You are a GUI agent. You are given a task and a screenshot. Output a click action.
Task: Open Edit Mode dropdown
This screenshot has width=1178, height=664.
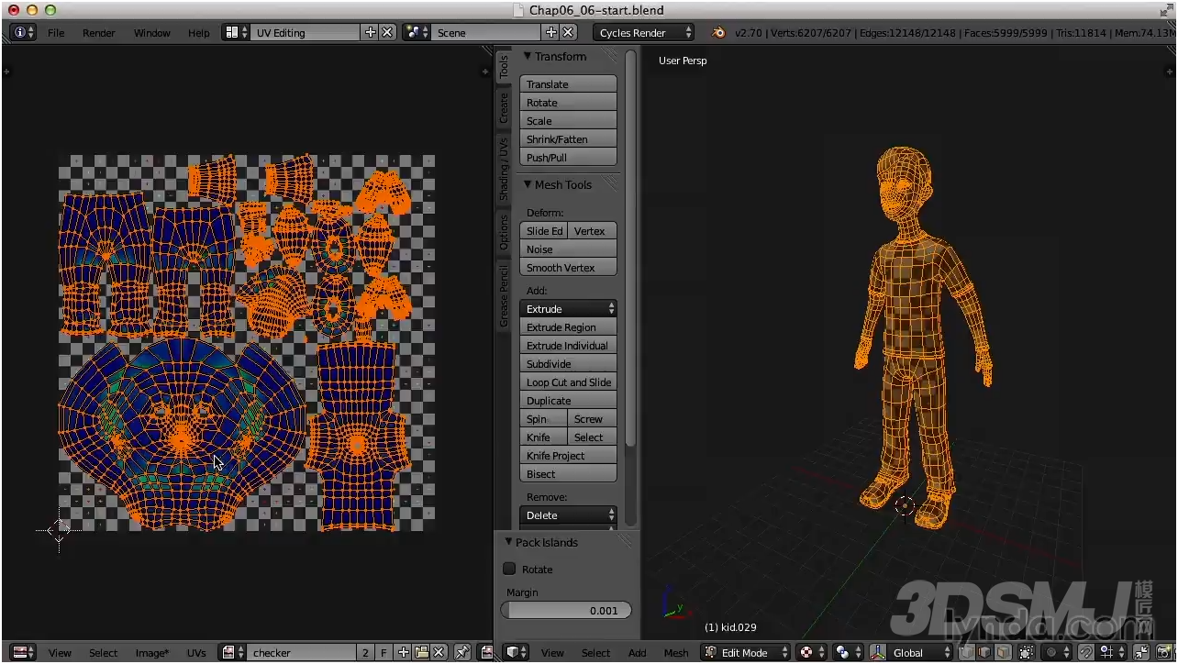[x=745, y=652]
